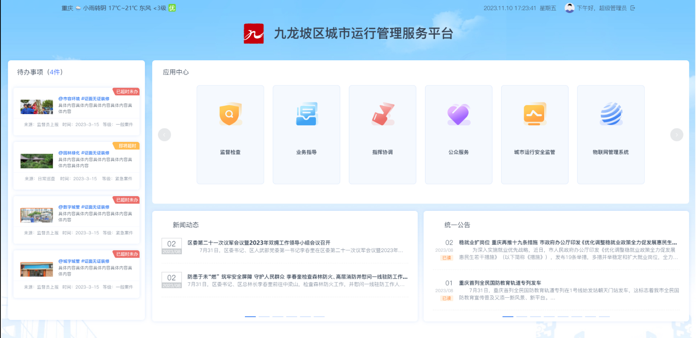Viewport: 696px width, 338px height.
Task: Launch the 物联网管理系统 globe icon
Action: pyautogui.click(x=611, y=115)
